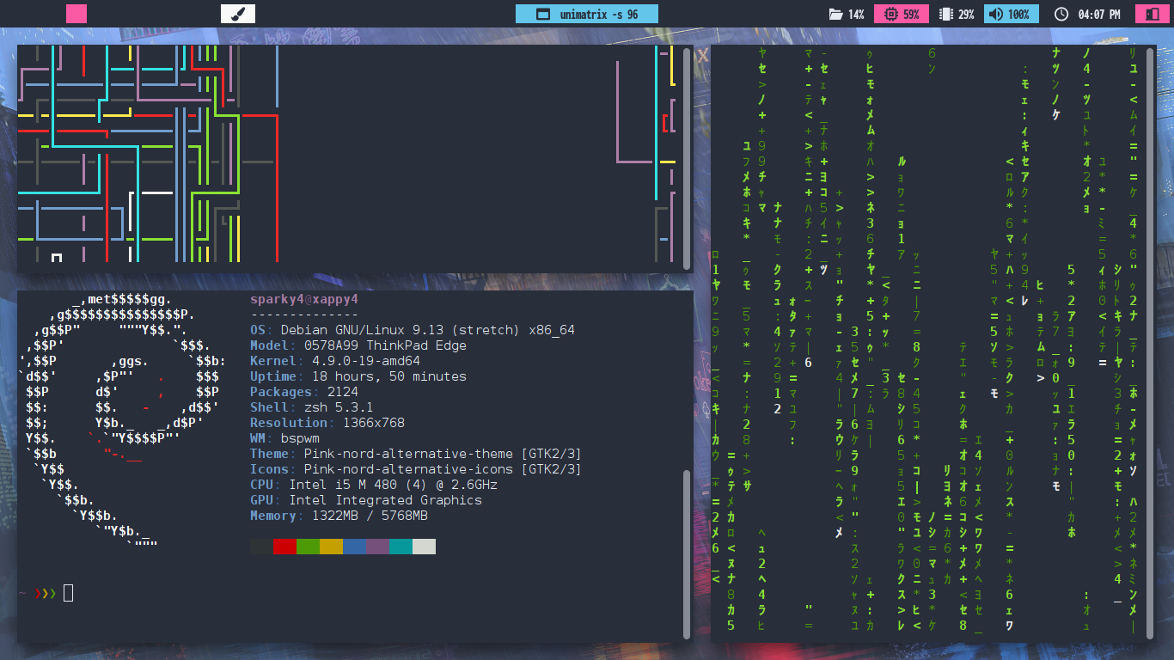Click the blue color block in neofetch
This screenshot has width=1174, height=660.
point(354,547)
